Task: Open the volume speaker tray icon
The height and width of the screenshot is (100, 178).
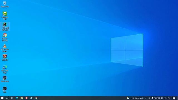Action: tap(162, 98)
